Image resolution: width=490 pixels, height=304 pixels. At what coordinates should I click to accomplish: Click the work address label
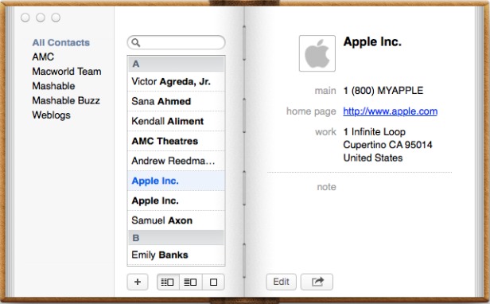(325, 132)
